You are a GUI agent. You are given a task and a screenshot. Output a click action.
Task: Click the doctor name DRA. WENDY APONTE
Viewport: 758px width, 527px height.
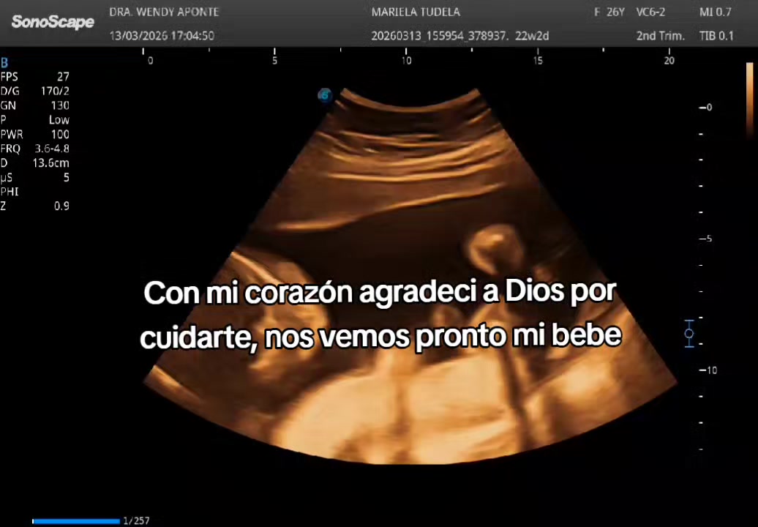pos(164,12)
